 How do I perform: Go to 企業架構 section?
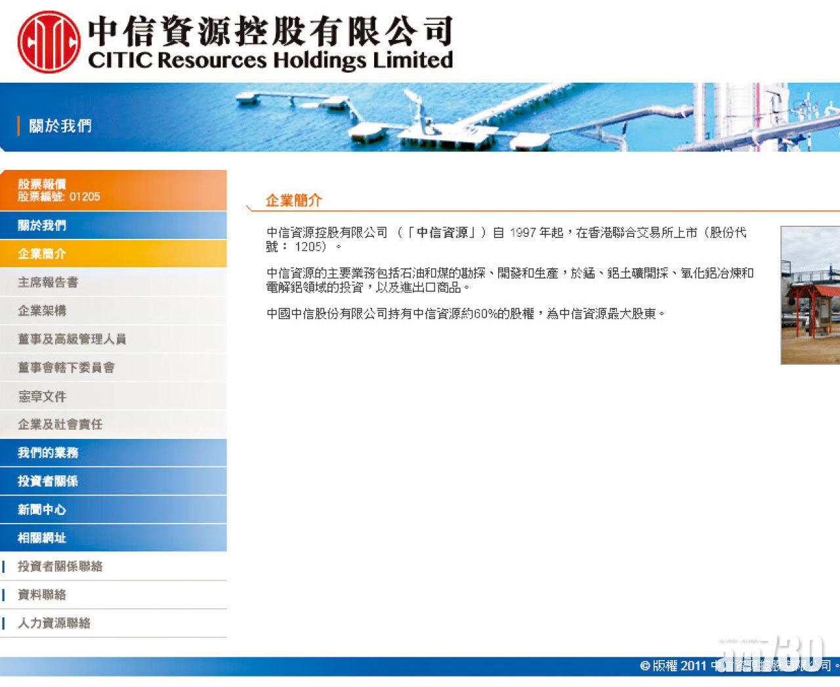coord(114,310)
